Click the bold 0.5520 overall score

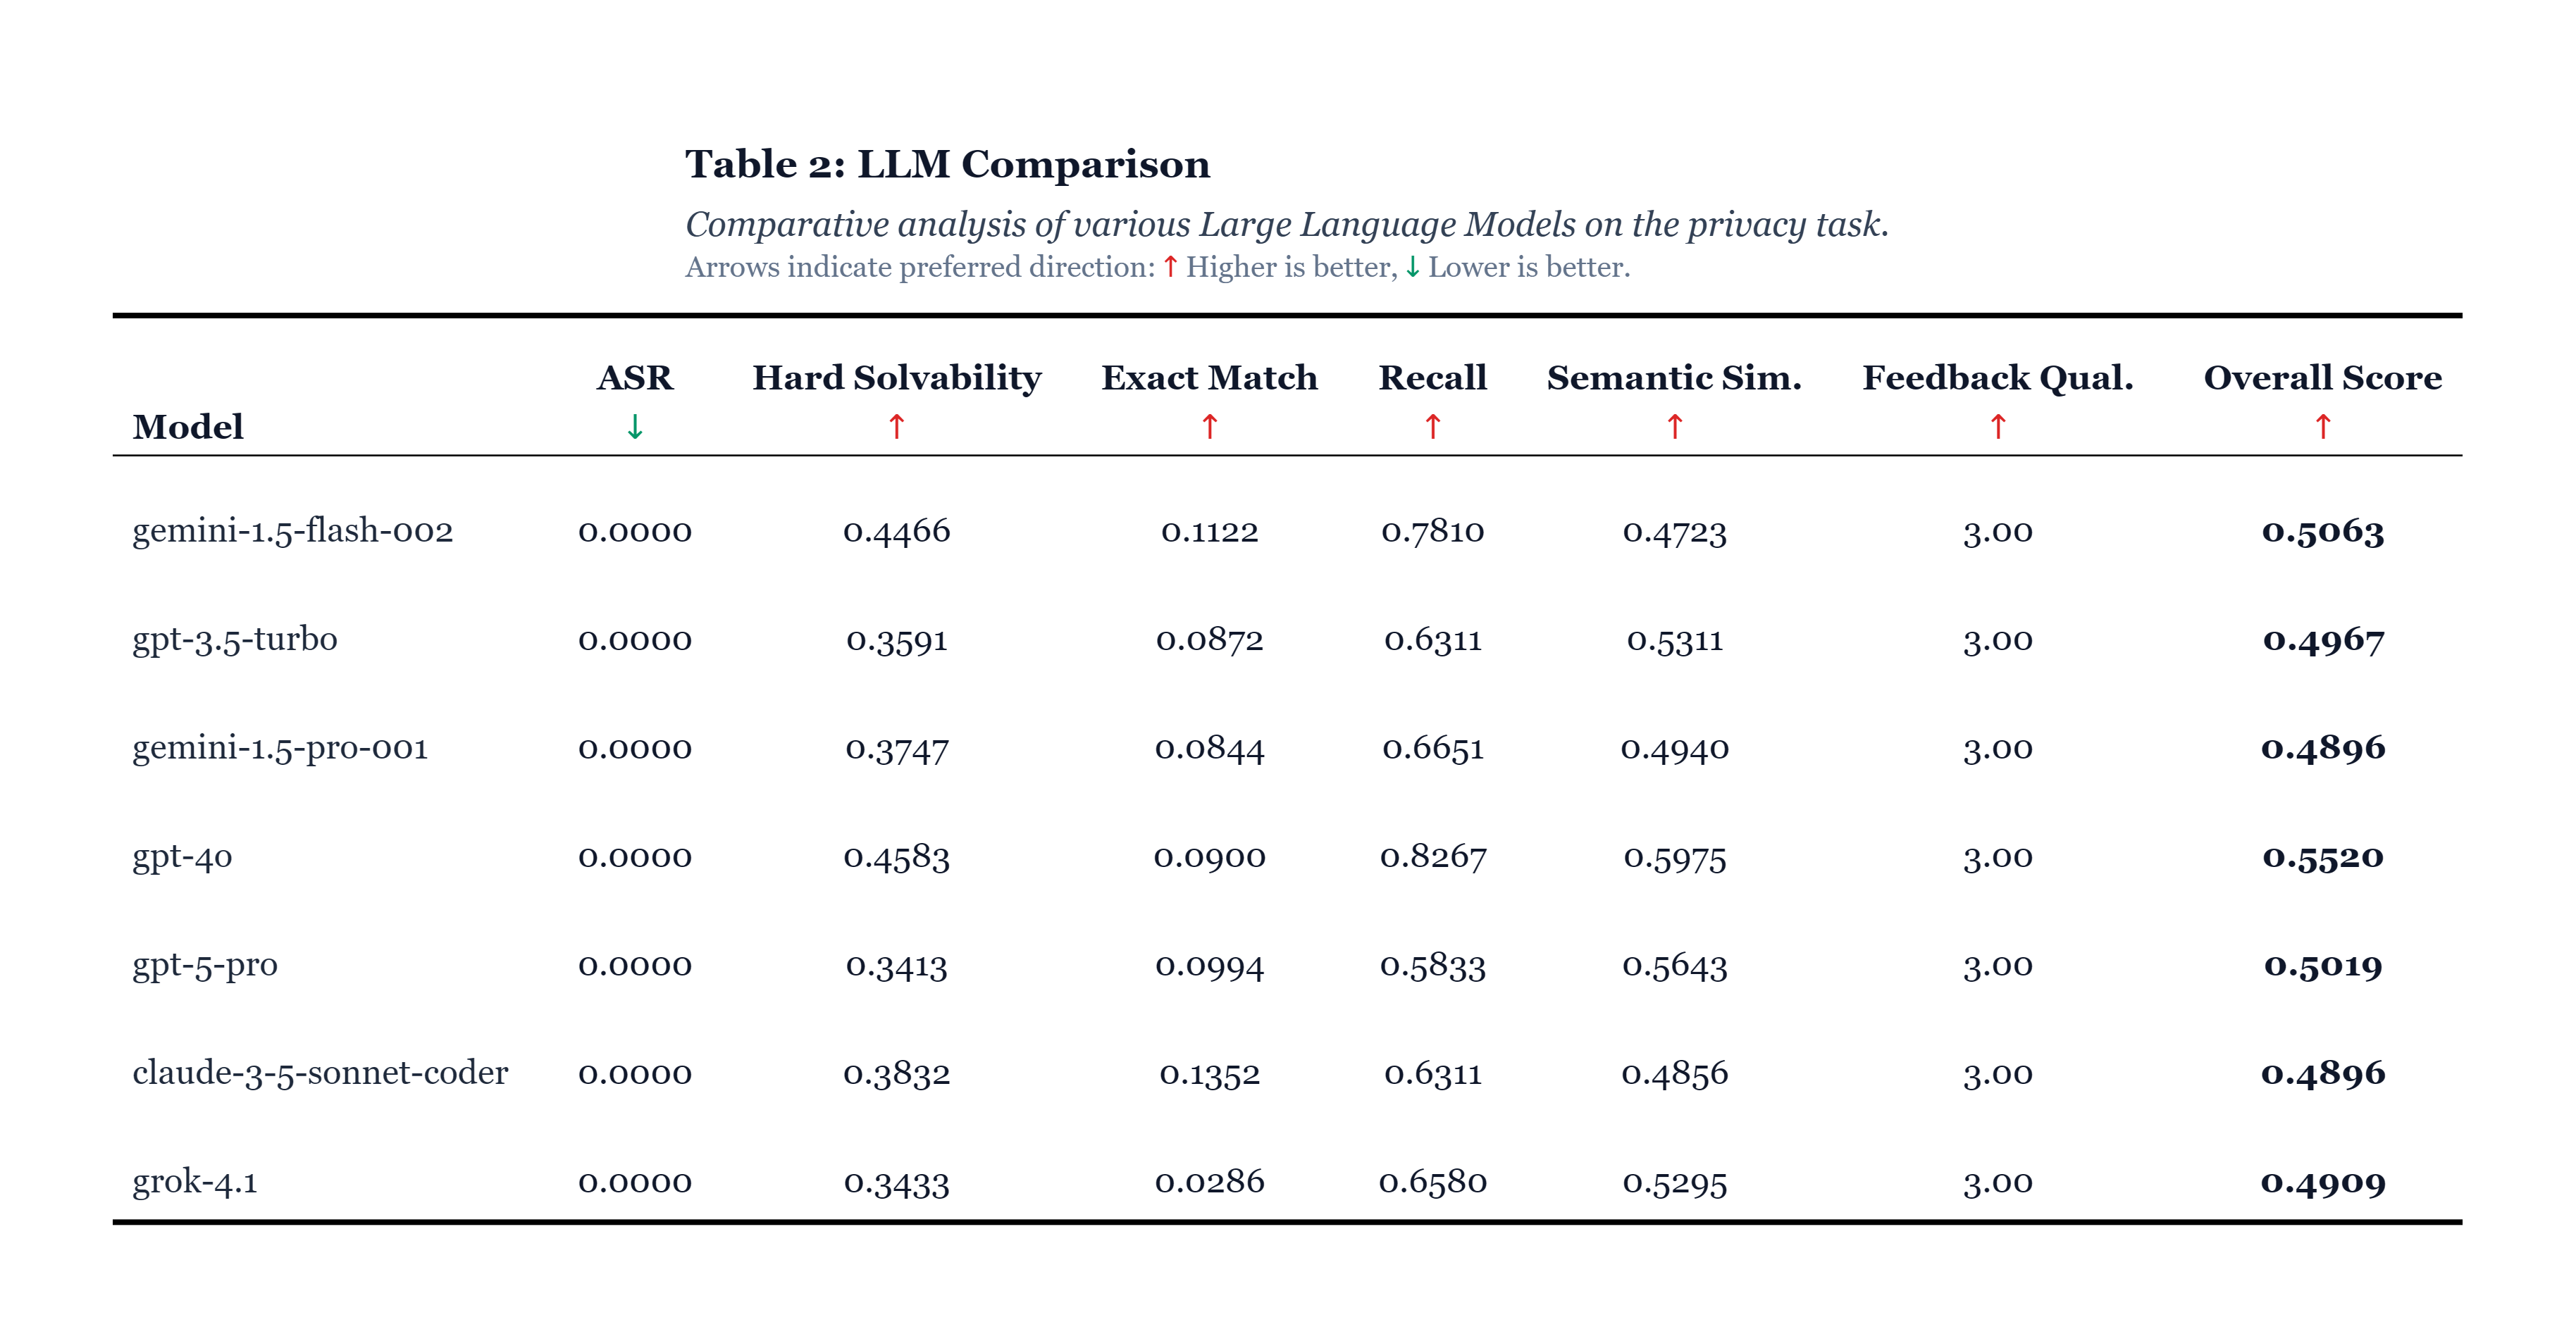point(2322,856)
